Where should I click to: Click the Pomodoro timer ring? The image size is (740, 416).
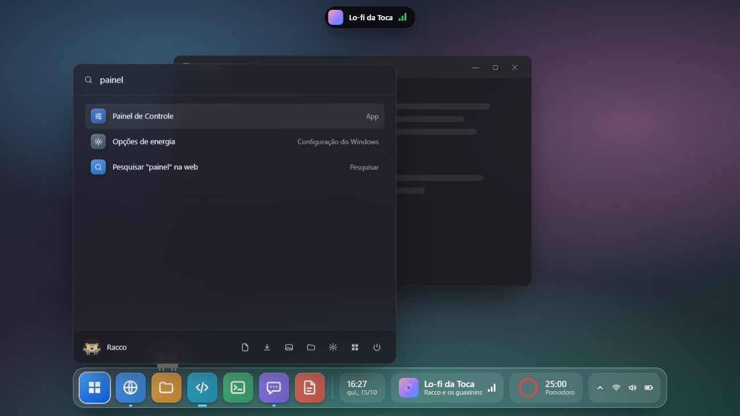[x=528, y=388]
